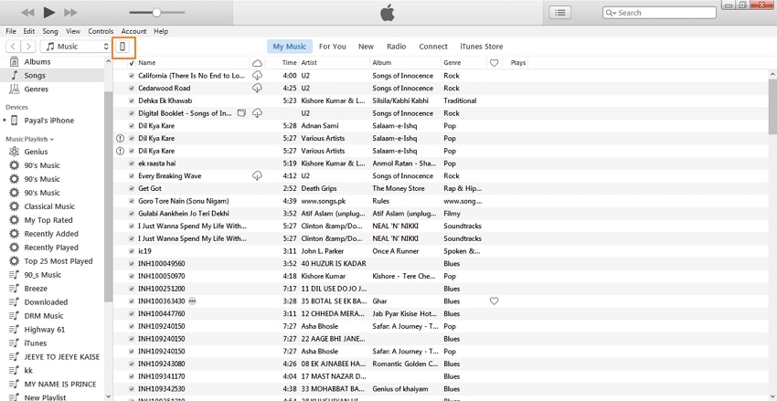This screenshot has width=777, height=401.
Task: Sort songs by the Plays column
Action: [x=518, y=63]
